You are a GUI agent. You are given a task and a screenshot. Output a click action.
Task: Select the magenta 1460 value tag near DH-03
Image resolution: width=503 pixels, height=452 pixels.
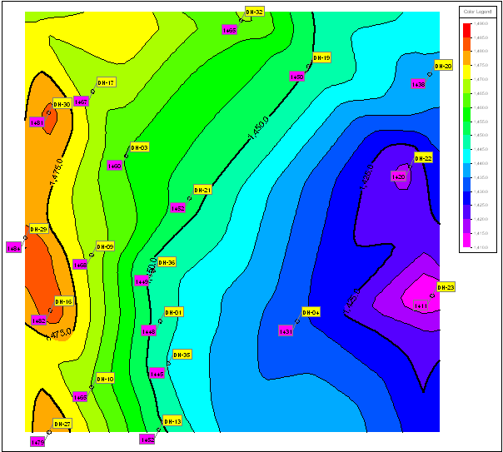(115, 166)
